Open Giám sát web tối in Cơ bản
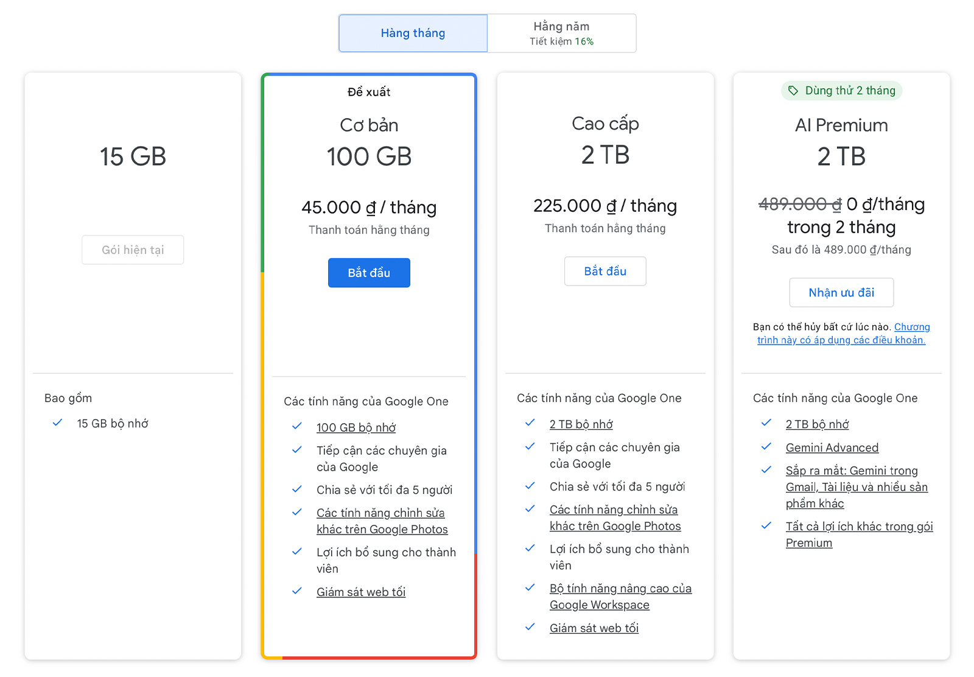This screenshot has height=677, width=974. [361, 592]
